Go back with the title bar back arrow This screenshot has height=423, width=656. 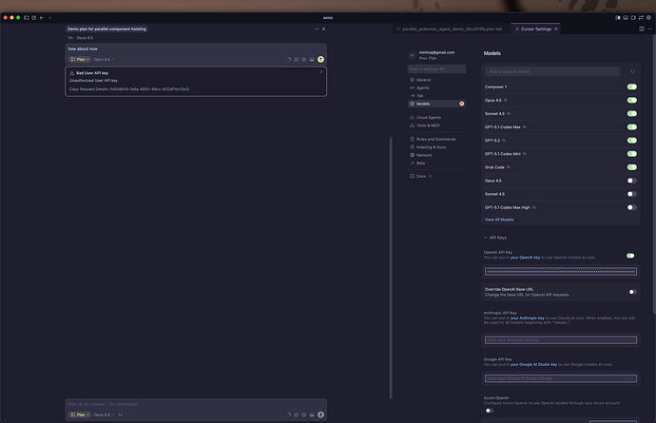(x=42, y=17)
